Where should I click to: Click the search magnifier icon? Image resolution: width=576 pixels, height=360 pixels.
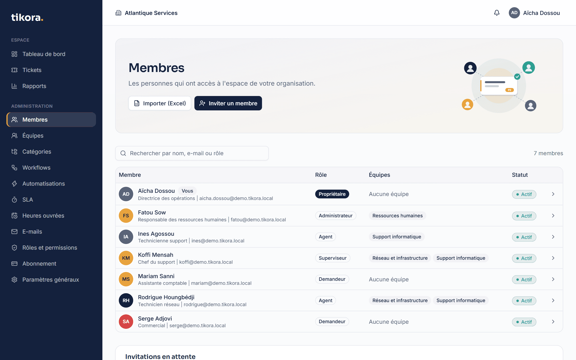coord(123,153)
